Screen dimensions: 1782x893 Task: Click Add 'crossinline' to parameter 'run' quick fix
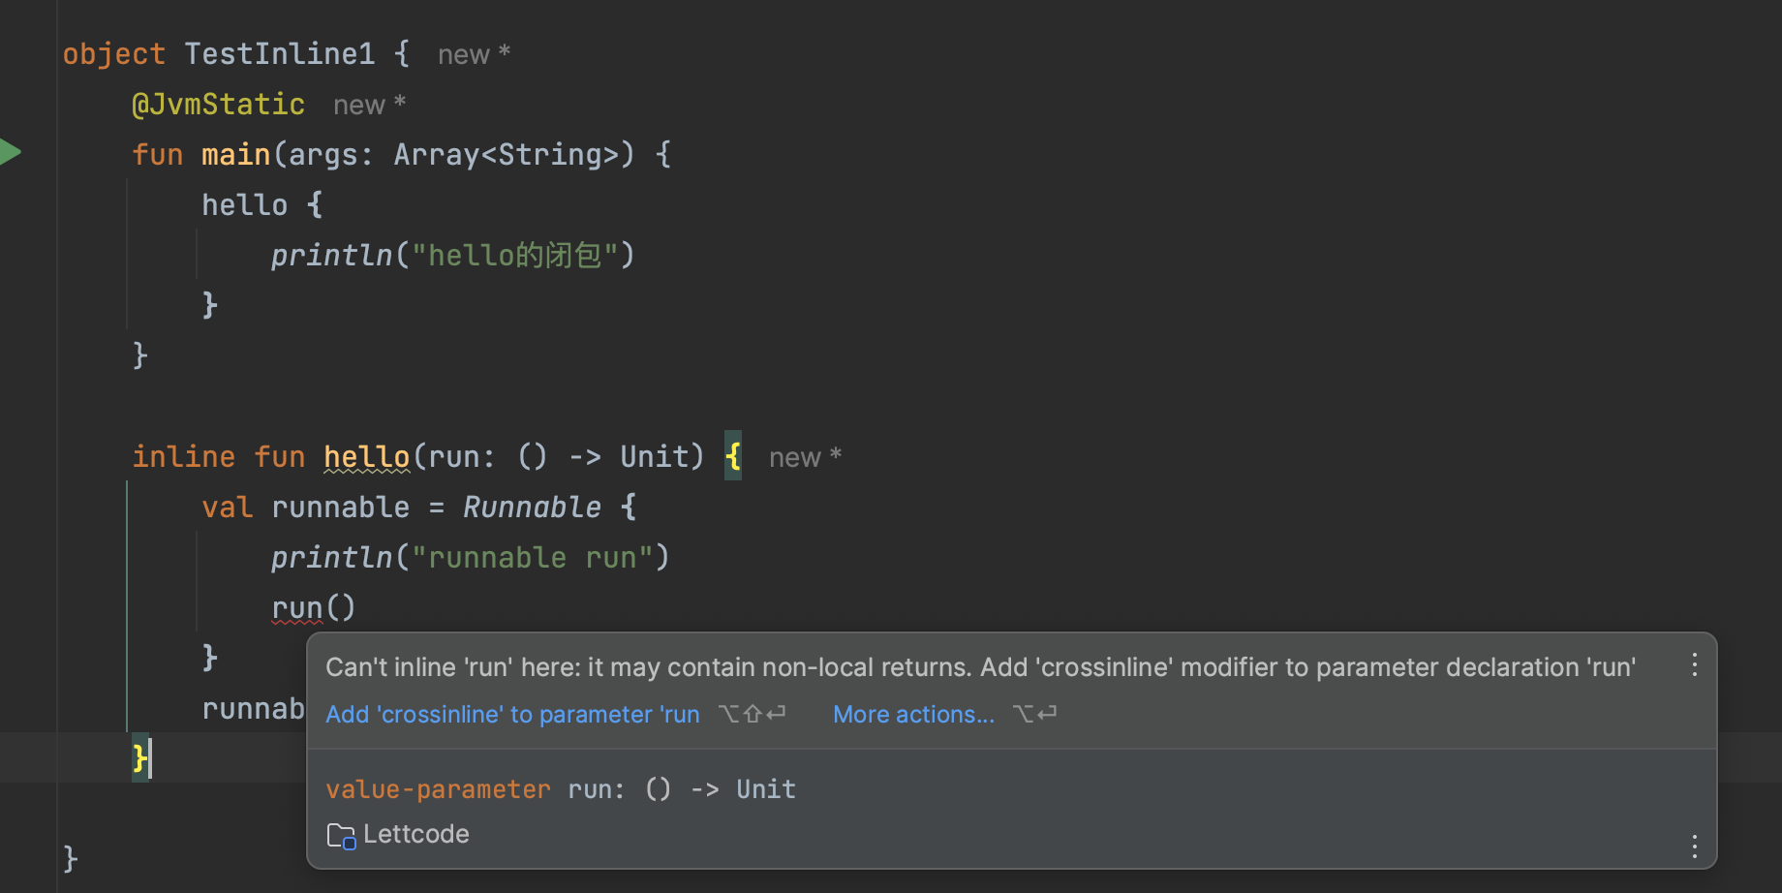click(512, 715)
